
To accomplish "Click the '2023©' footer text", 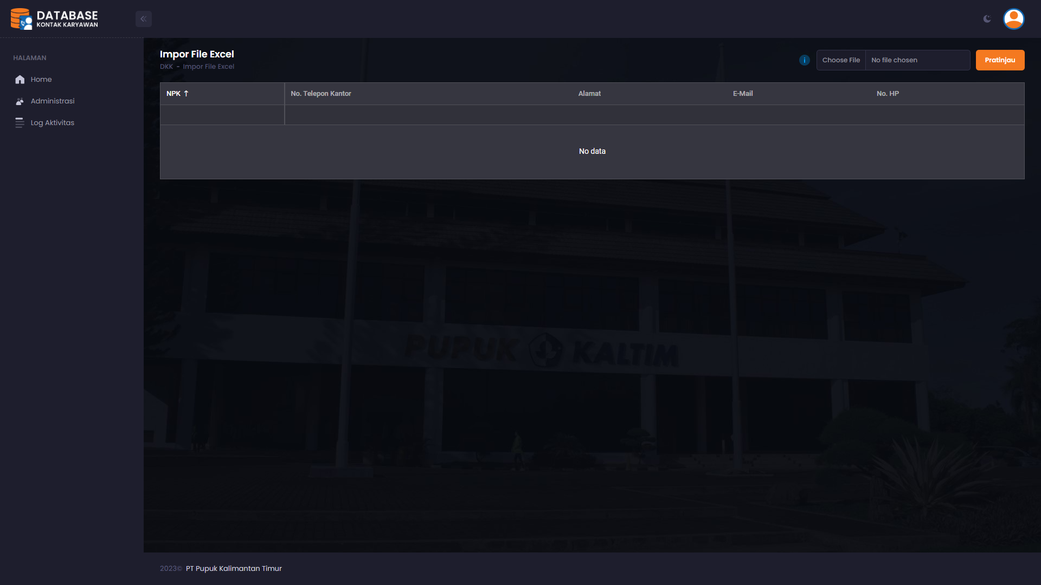I will point(171,568).
